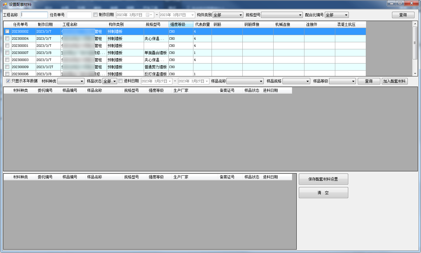Viewport: 421px width, 253px height.
Task: Click the 保存配套材料设置 button
Action: click(x=323, y=179)
